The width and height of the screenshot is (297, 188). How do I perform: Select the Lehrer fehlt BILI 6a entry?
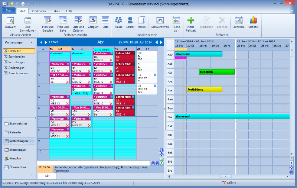tap(125, 56)
